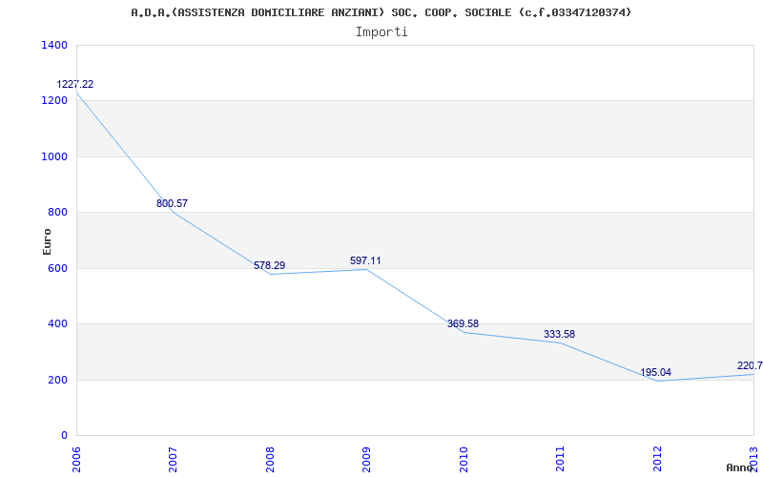Click the x-axis year 2012
The width and height of the screenshot is (763, 477).
(657, 460)
